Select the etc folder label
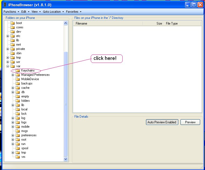This screenshot has width=205, height=170. click(18, 36)
